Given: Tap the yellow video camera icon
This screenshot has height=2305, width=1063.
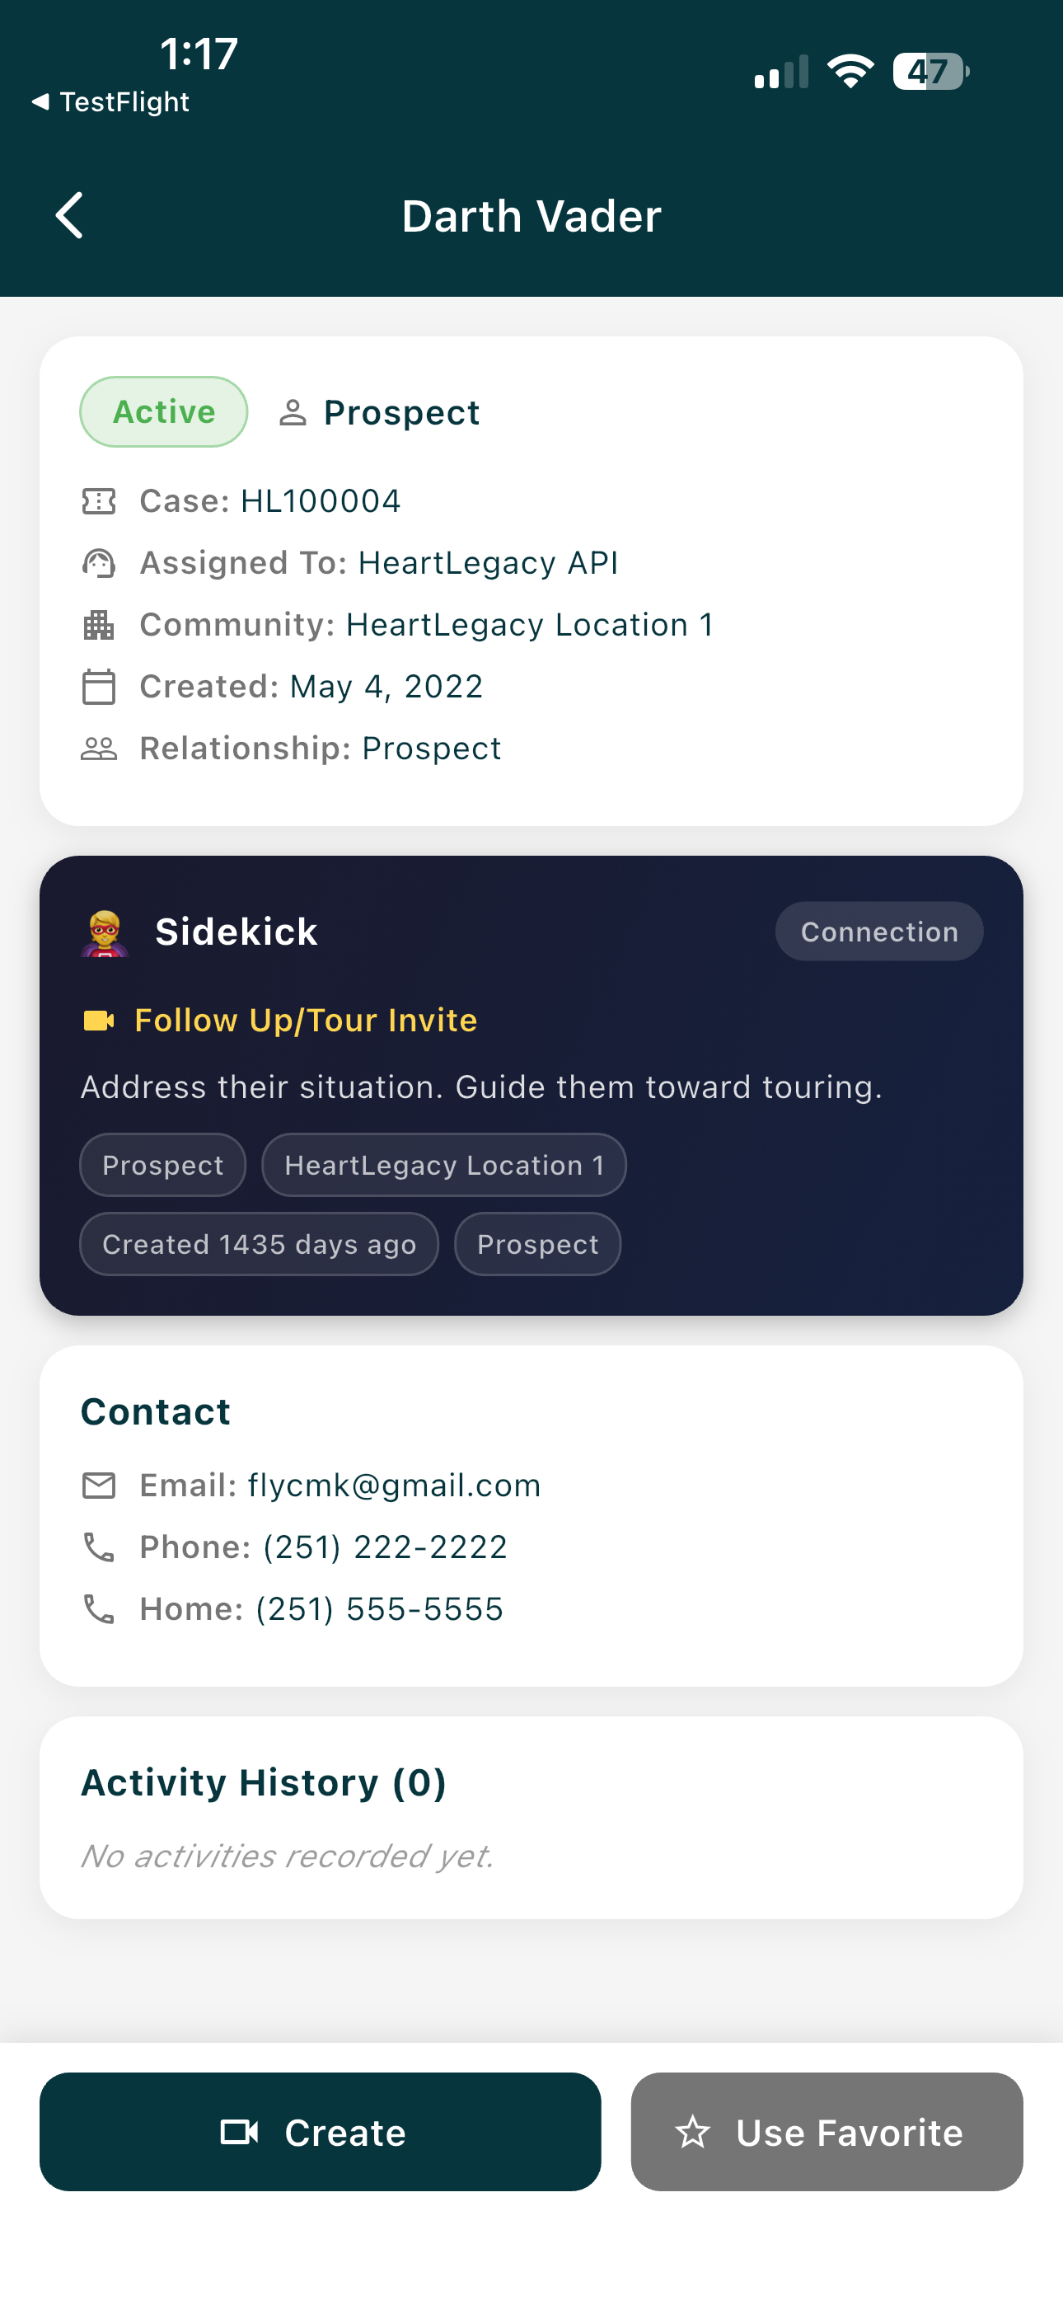Looking at the screenshot, I should point(98,1020).
